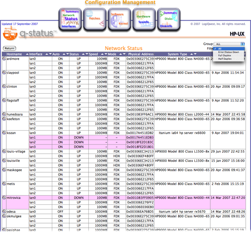Click the magnifier icon beside kozan

click(x=4, y=133)
